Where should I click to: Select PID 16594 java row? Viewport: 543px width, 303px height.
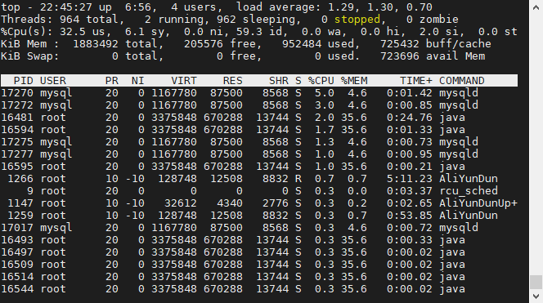259,130
